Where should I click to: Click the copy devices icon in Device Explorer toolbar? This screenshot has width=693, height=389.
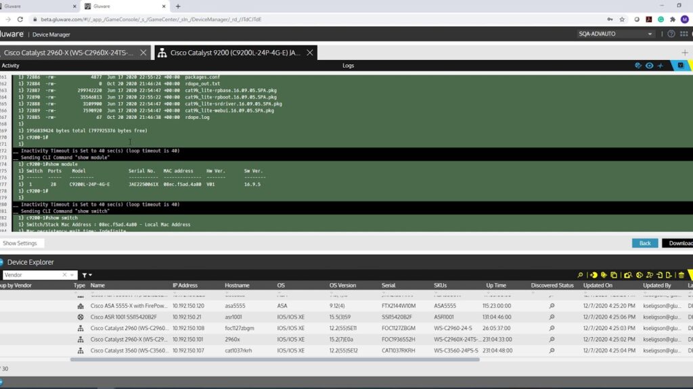614,276
